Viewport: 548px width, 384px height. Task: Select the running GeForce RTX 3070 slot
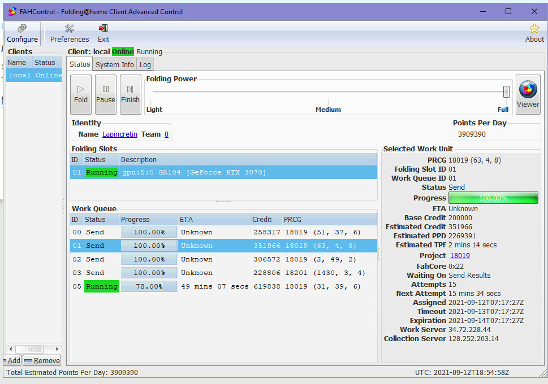pyautogui.click(x=223, y=172)
